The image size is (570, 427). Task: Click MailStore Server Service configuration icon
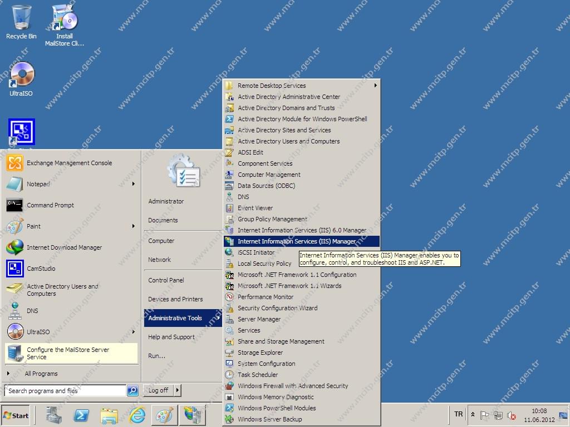pyautogui.click(x=15, y=353)
